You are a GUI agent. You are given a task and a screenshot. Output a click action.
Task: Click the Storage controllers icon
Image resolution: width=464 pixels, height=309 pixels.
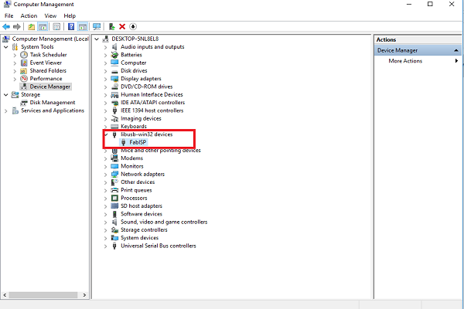pyautogui.click(x=114, y=229)
